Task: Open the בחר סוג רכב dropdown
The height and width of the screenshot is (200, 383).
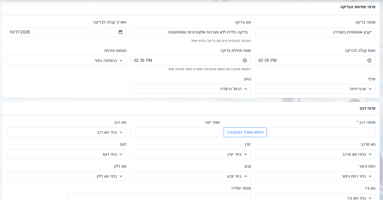Action: point(66,132)
